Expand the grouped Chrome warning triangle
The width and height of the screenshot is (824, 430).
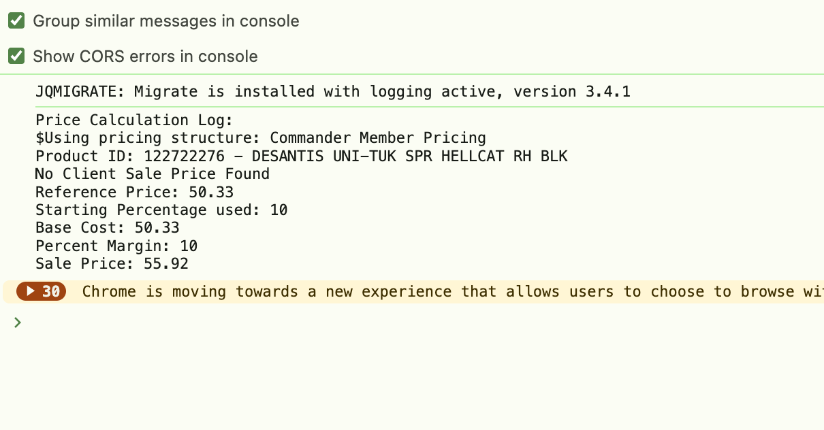tap(31, 292)
